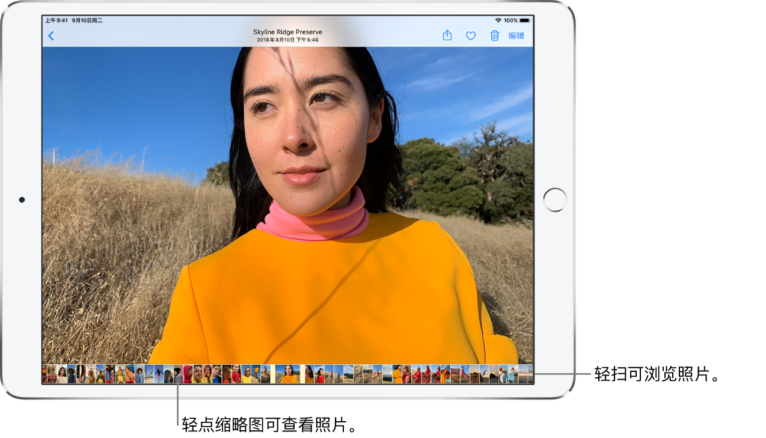Open the Share sheet for this photo
Screen dimensions: 766x438
(447, 35)
